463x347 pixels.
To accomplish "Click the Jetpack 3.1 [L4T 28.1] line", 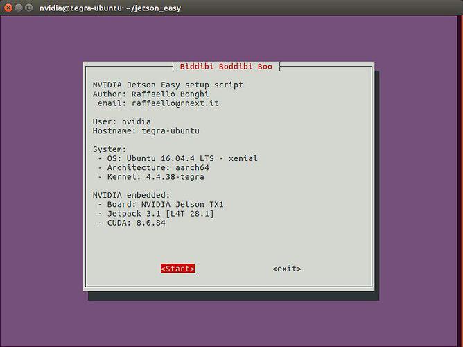I will [x=156, y=213].
